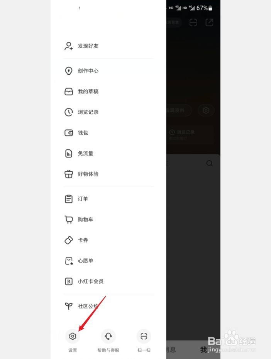271x359 pixels.
Task: Tap the 钱包 wallet icon
Action: pyautogui.click(x=69, y=133)
